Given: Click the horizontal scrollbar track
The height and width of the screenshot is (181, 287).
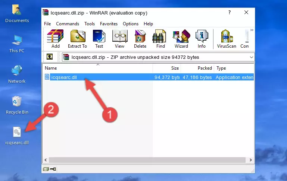Looking at the screenshot, I should (147, 160).
